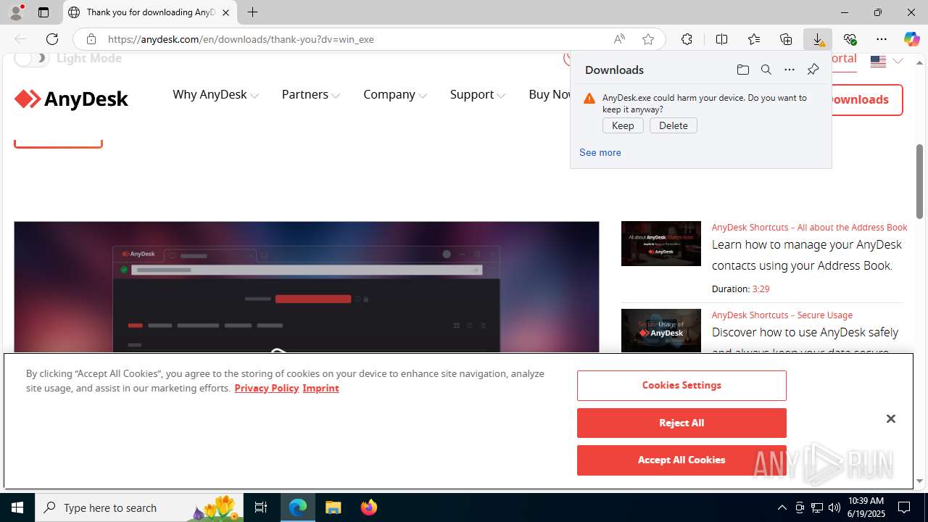Open File Explorer from taskbar

(333, 507)
